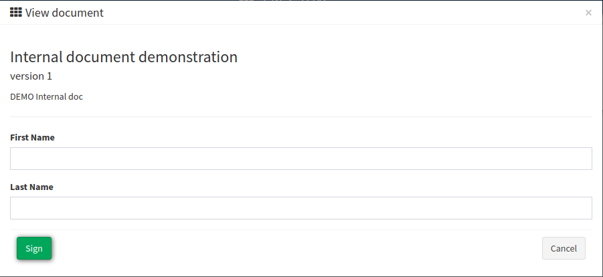Viewport: 603px width, 277px height.
Task: Click the word Name in the First Name label
Action: (x=43, y=137)
